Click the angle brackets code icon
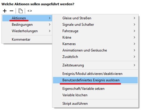141x110 pixels. [30, 11]
